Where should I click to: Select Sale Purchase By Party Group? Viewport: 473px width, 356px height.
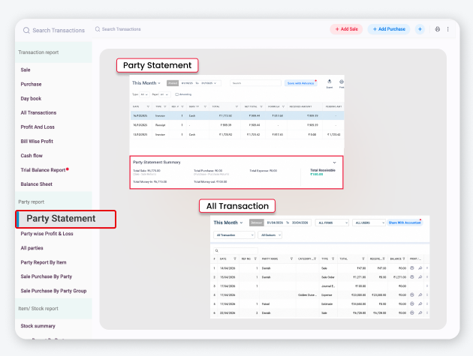tap(53, 291)
